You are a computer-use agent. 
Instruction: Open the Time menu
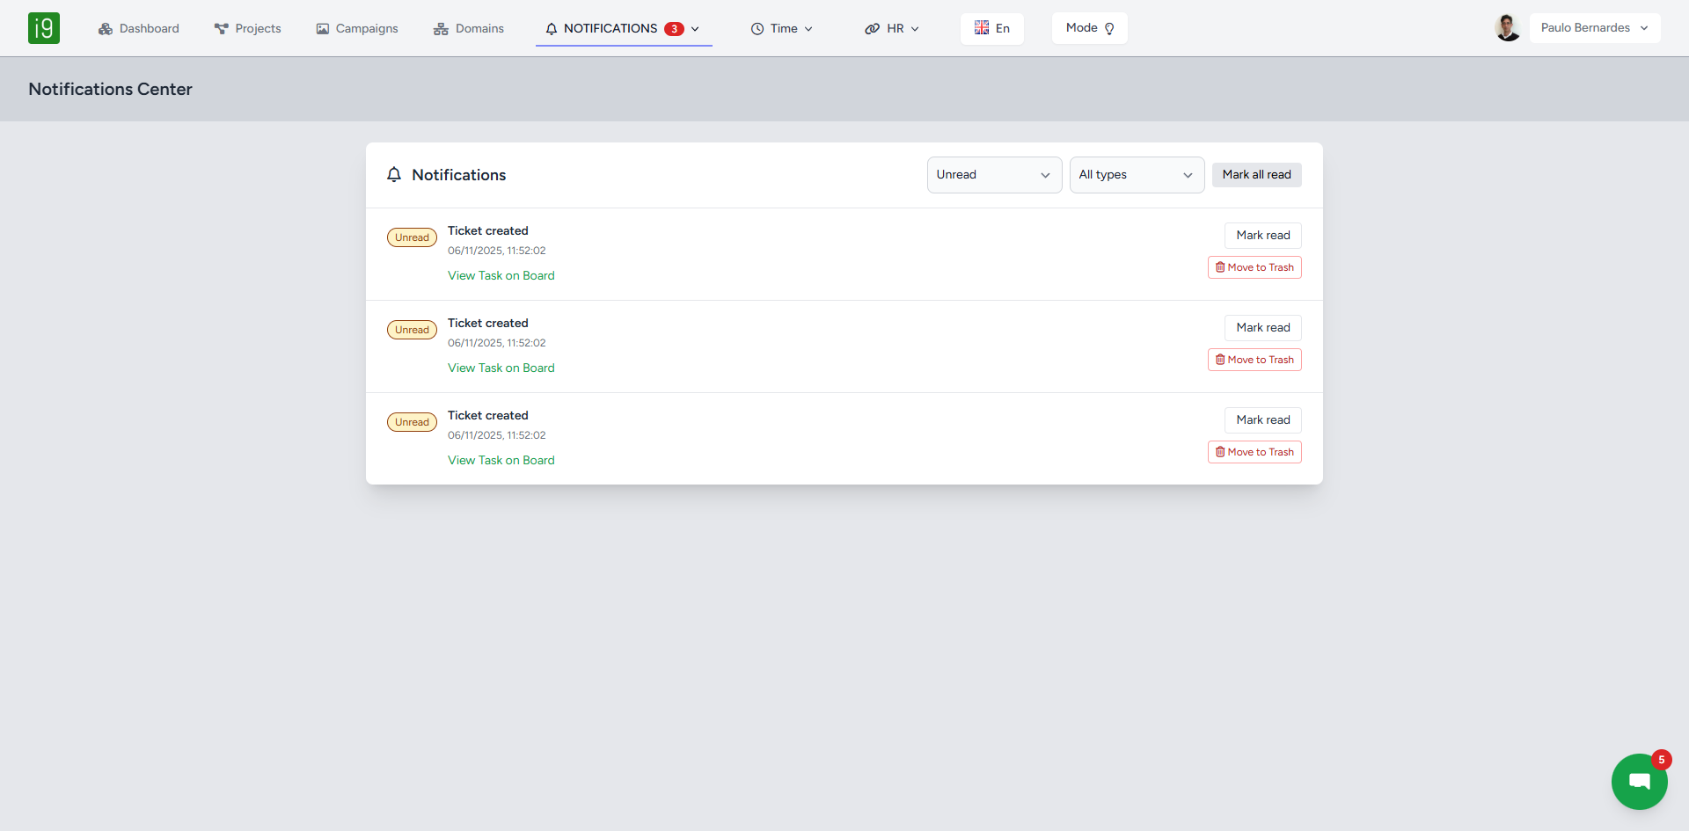(782, 29)
